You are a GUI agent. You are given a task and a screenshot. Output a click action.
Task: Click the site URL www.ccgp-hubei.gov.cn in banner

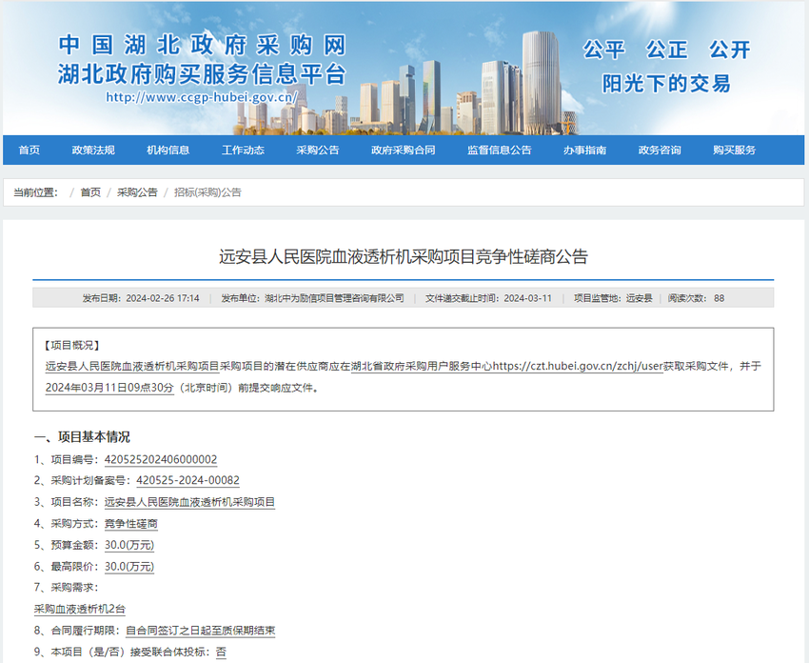click(202, 97)
